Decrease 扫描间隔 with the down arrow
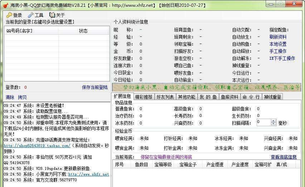The image size is (305, 187). (x=273, y=124)
